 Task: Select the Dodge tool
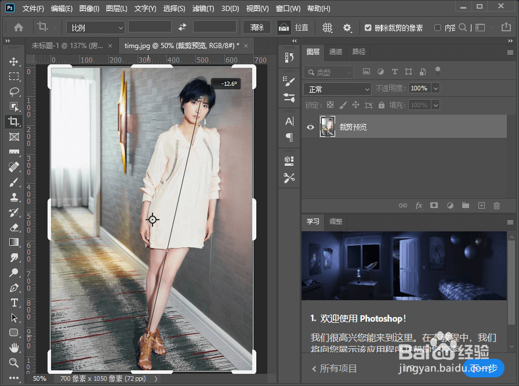pyautogui.click(x=13, y=272)
